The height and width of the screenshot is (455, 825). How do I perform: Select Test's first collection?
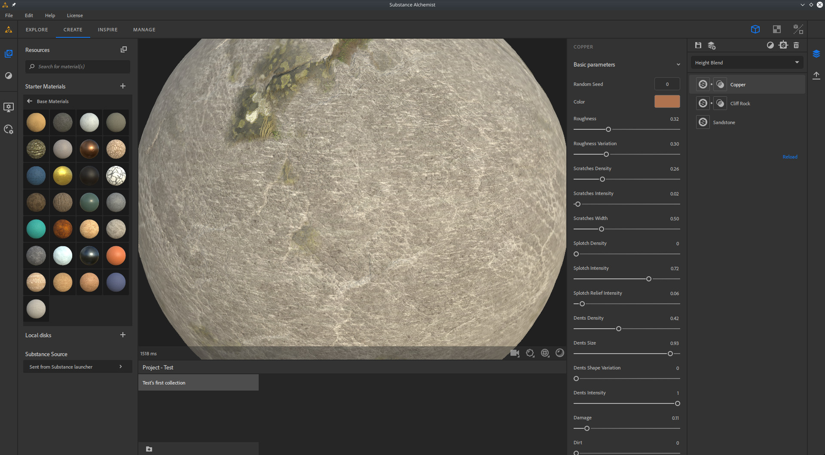[x=199, y=382]
